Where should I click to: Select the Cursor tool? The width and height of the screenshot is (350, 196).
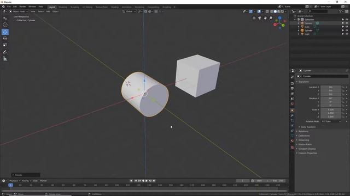(x=5, y=25)
